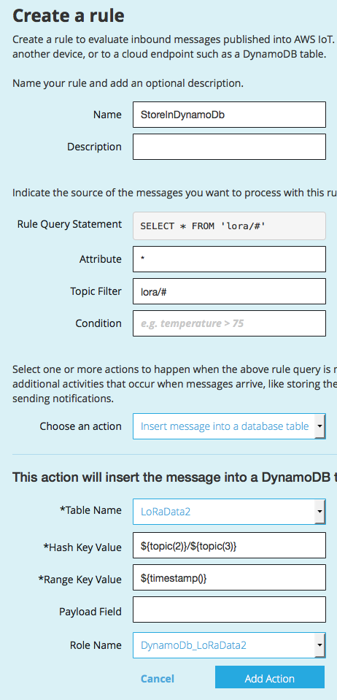The image size is (337, 700).
Task: Click the Attribute field with asterisk
Action: click(229, 259)
